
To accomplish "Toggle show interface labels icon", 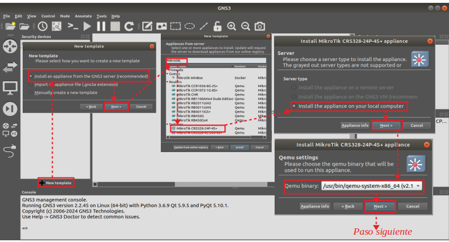I will 57,27.
